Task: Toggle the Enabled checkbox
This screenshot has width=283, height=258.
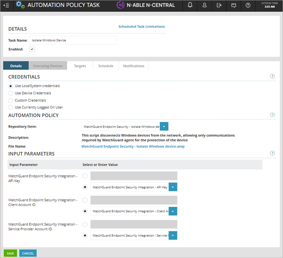Action: pos(32,49)
